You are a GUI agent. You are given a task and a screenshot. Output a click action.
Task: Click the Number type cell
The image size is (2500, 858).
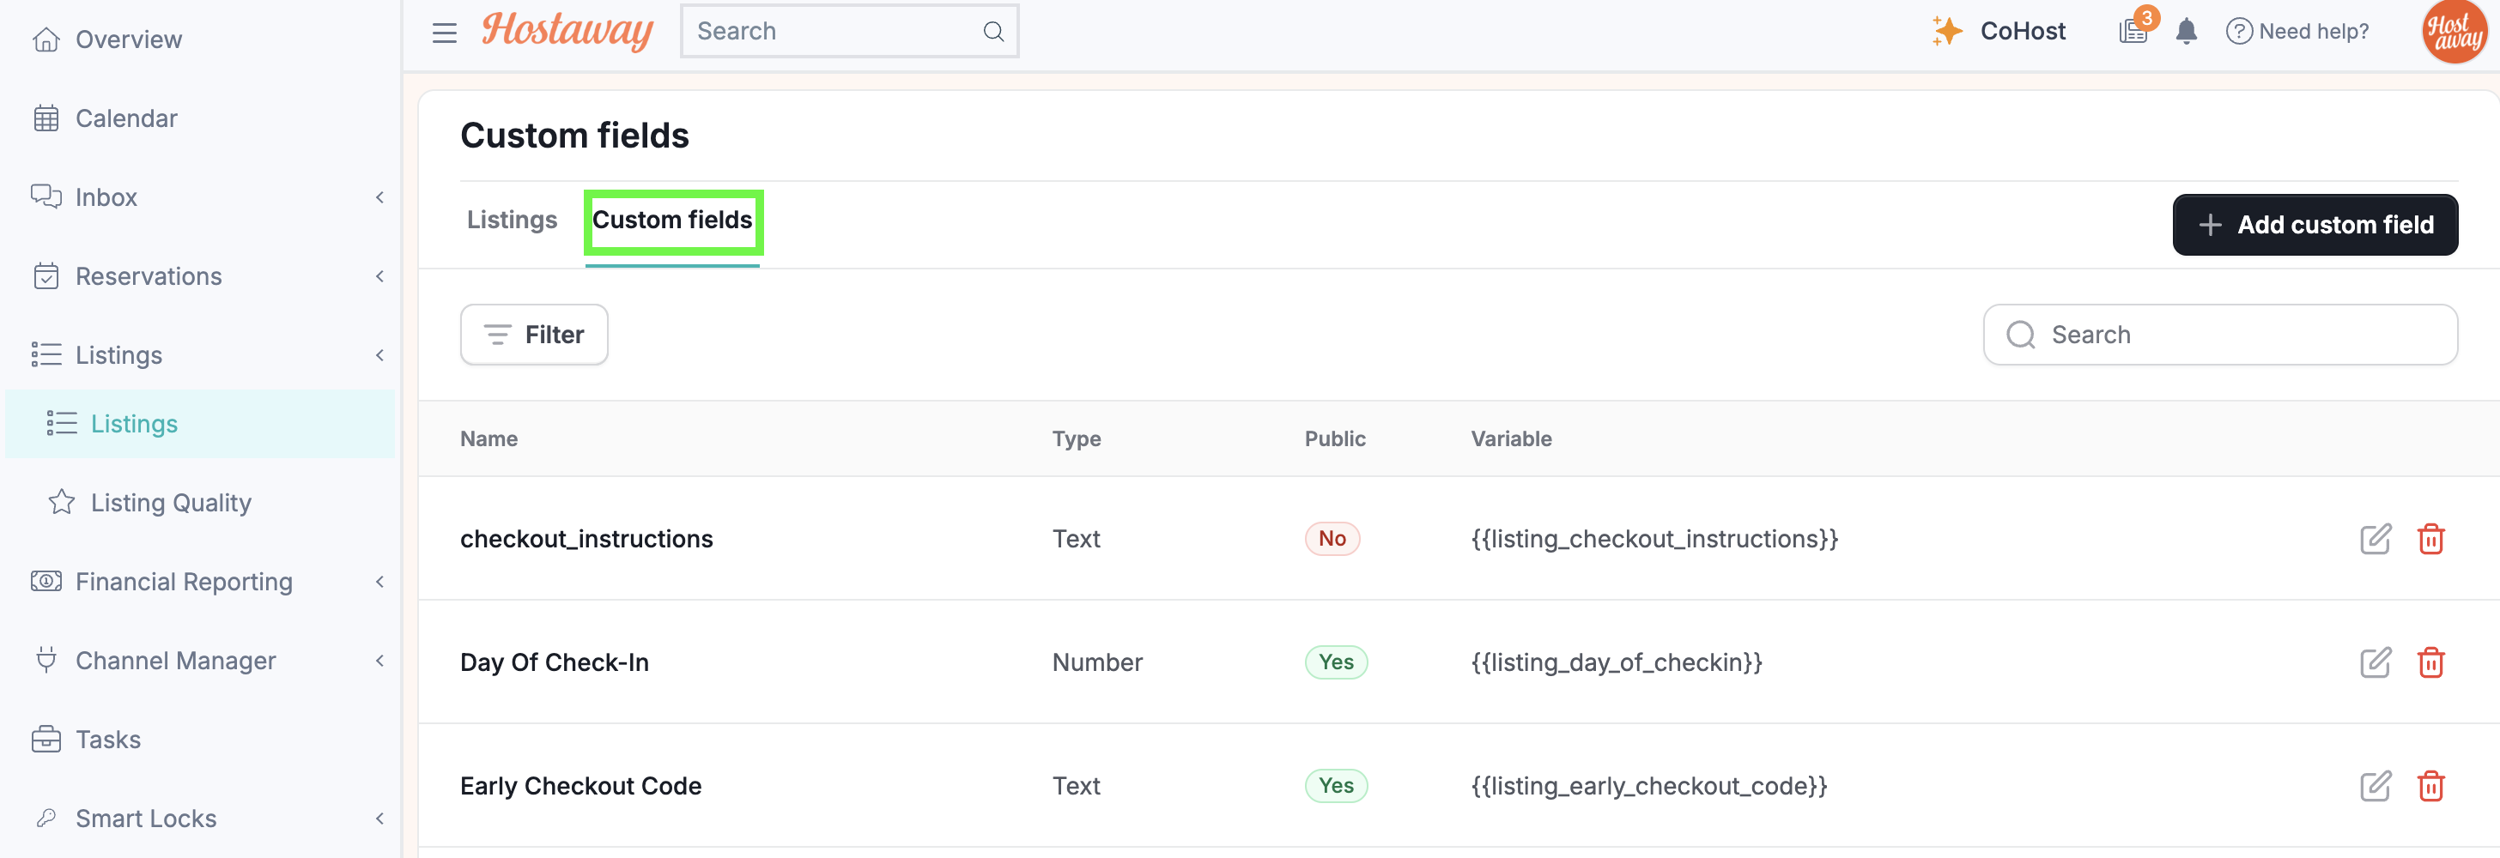(x=1096, y=662)
